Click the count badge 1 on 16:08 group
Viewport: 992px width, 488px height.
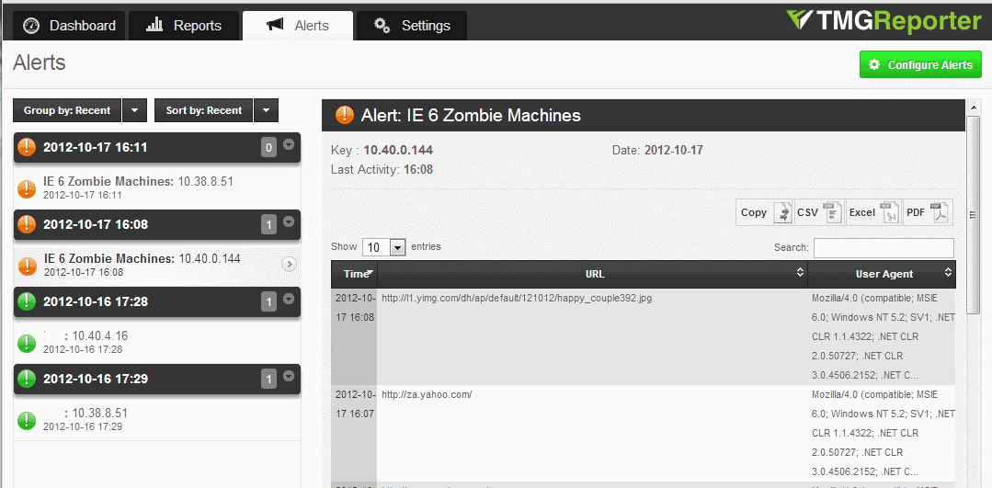(x=268, y=225)
